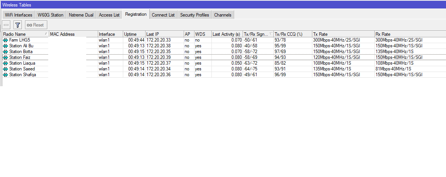This screenshot has height=177, width=446.
Task: Select the Station Faiz radio name
Action: click(x=20, y=57)
